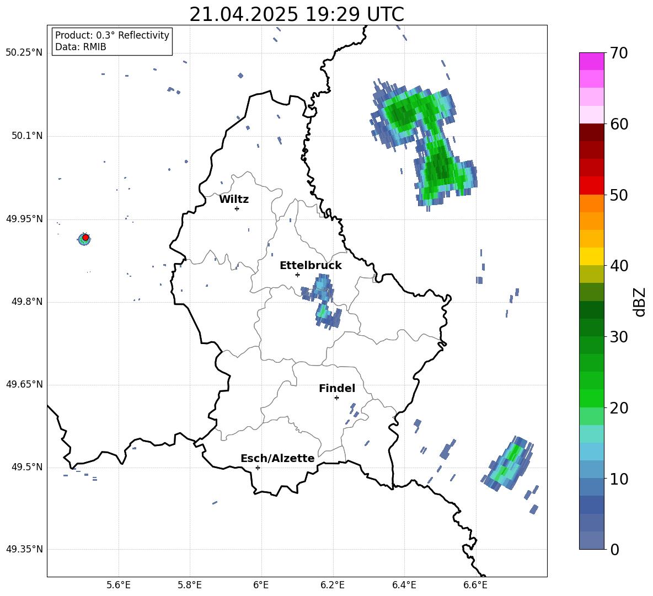Click the red radar marker dot
The height and width of the screenshot is (596, 653).
coord(85,238)
